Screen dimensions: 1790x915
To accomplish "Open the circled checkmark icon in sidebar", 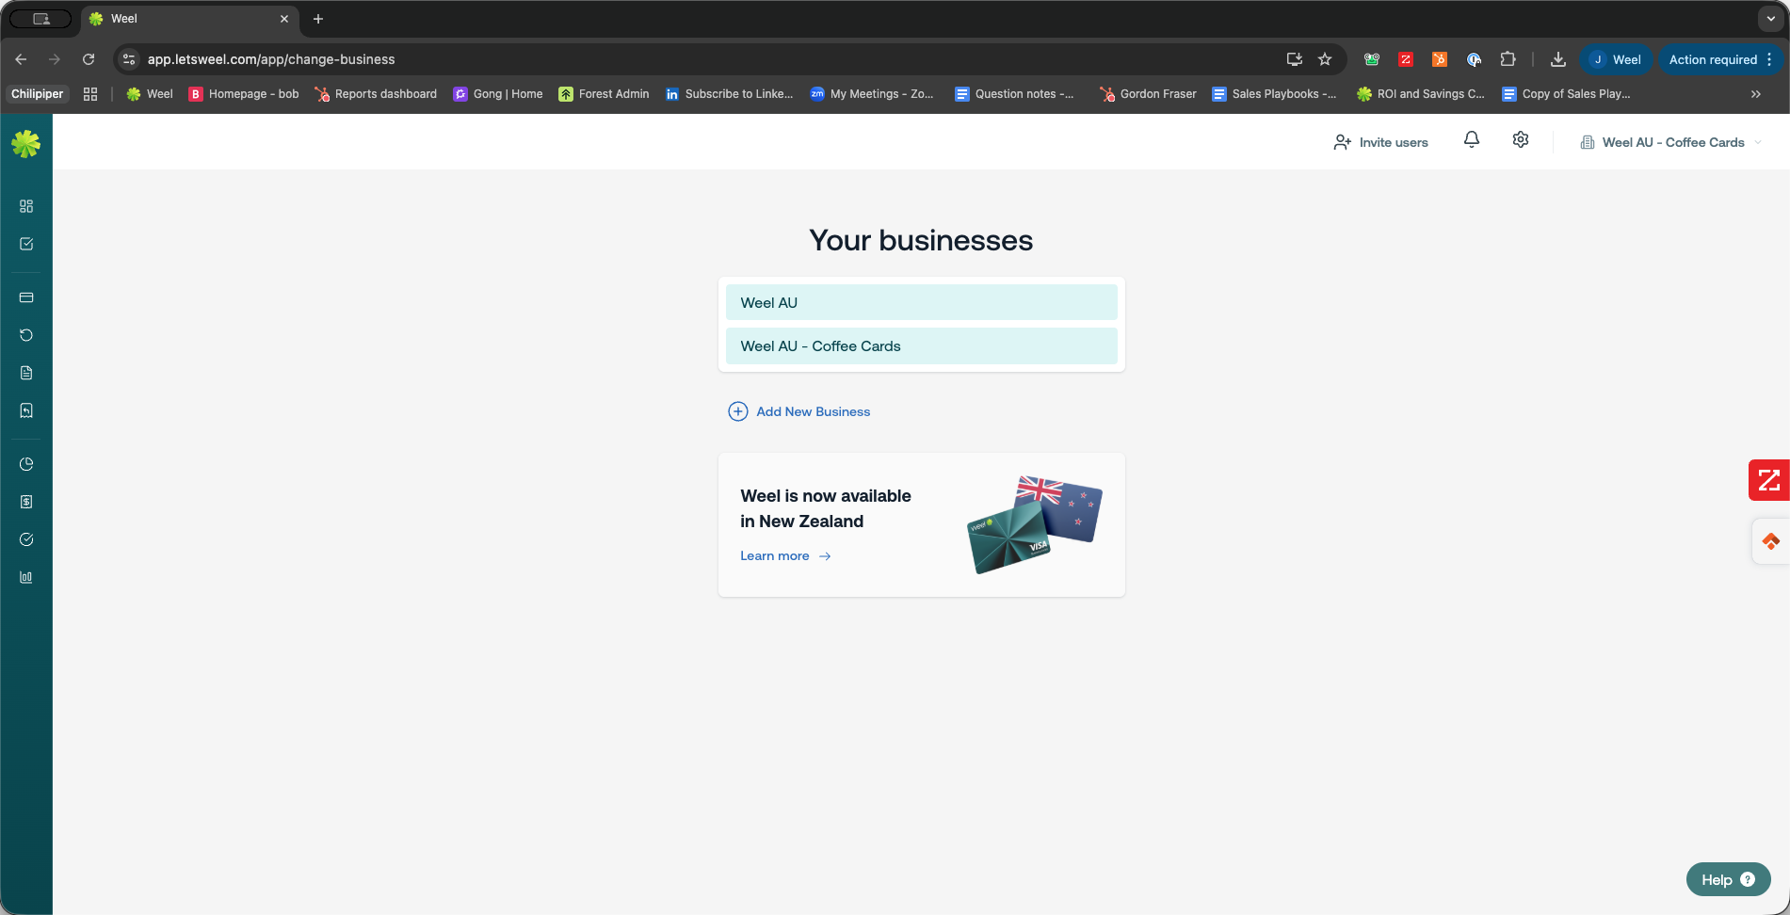I will (26, 539).
